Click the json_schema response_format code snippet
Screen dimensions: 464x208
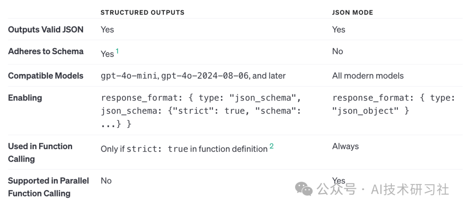[200, 110]
